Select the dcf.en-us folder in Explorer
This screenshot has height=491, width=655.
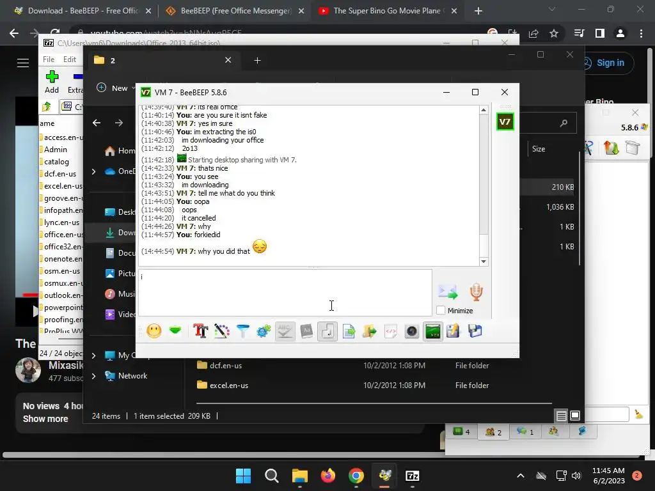click(x=226, y=365)
